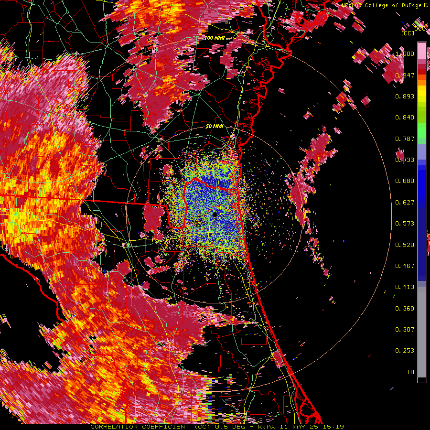Click the 0.840 color scale value

(x=405, y=118)
